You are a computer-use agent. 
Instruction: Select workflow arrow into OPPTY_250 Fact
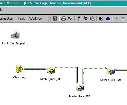pyautogui.click(x=94, y=68)
